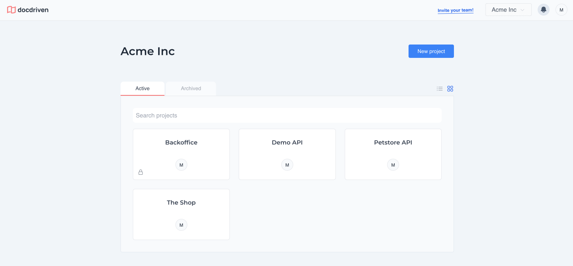Open The Shop project
This screenshot has height=266, width=573.
[181, 203]
